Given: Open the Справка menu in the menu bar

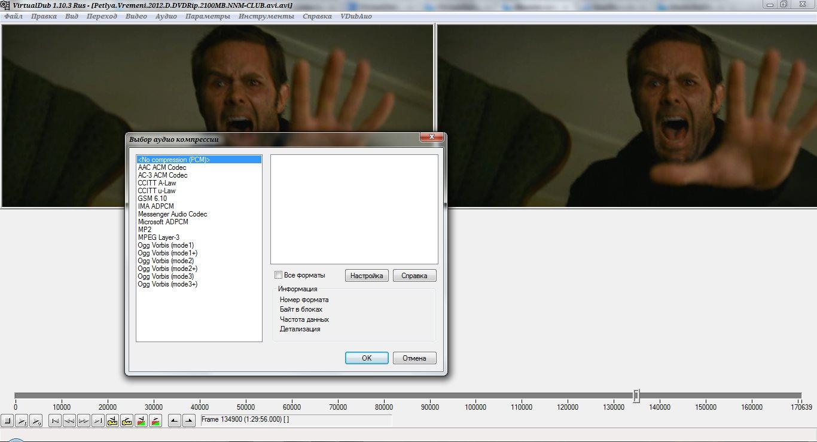Looking at the screenshot, I should [x=317, y=16].
